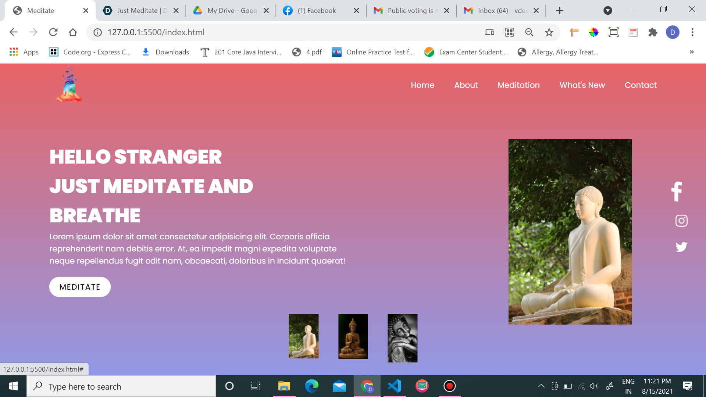
Task: Open the Extensions puzzle icon
Action: 653,32
